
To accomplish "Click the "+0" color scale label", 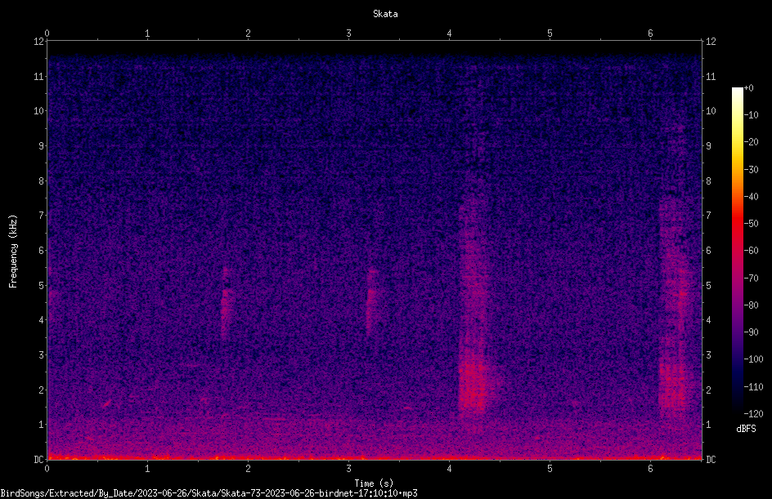I will 748,88.
